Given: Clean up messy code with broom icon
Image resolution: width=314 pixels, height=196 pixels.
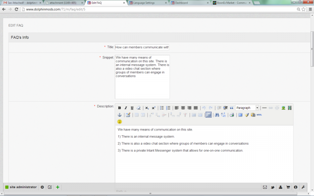Looking at the screenshot, I should coord(247,115).
